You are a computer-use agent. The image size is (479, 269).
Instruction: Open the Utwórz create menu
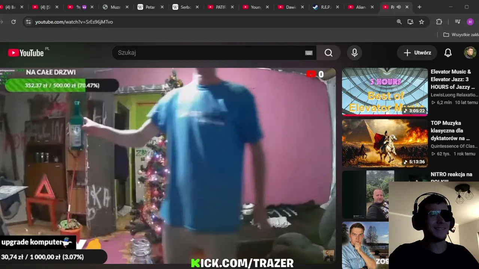click(417, 53)
